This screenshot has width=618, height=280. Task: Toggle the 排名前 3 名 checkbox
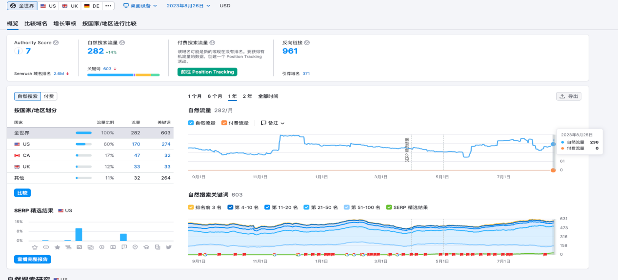tap(191, 207)
